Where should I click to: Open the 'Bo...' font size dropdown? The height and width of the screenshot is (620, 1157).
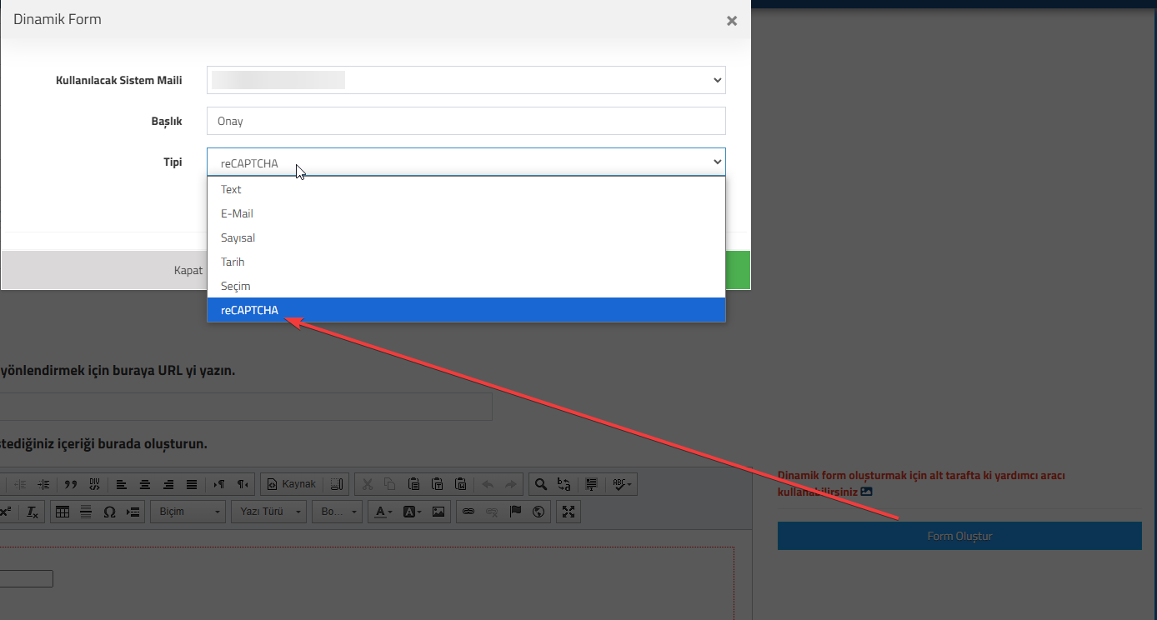tap(338, 512)
